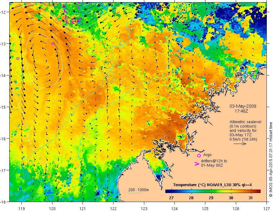Click the Argo float marker near 120E 13S
Image resolution: width=273 pixels, height=211 pixels.
point(53,43)
